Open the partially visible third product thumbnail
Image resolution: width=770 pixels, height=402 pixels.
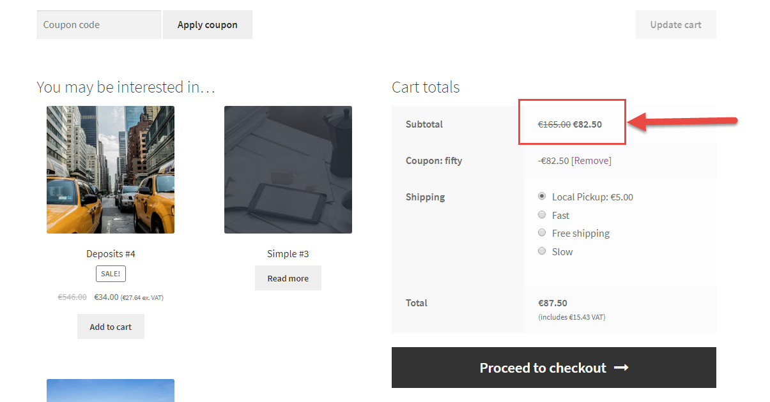coord(111,391)
